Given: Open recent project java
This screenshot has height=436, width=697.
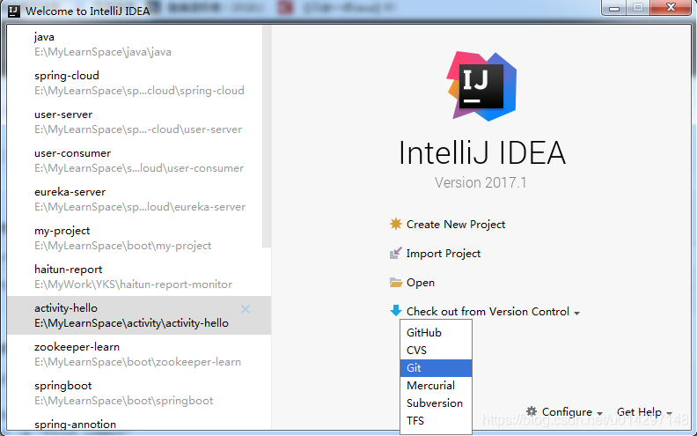Looking at the screenshot, I should tap(135, 45).
